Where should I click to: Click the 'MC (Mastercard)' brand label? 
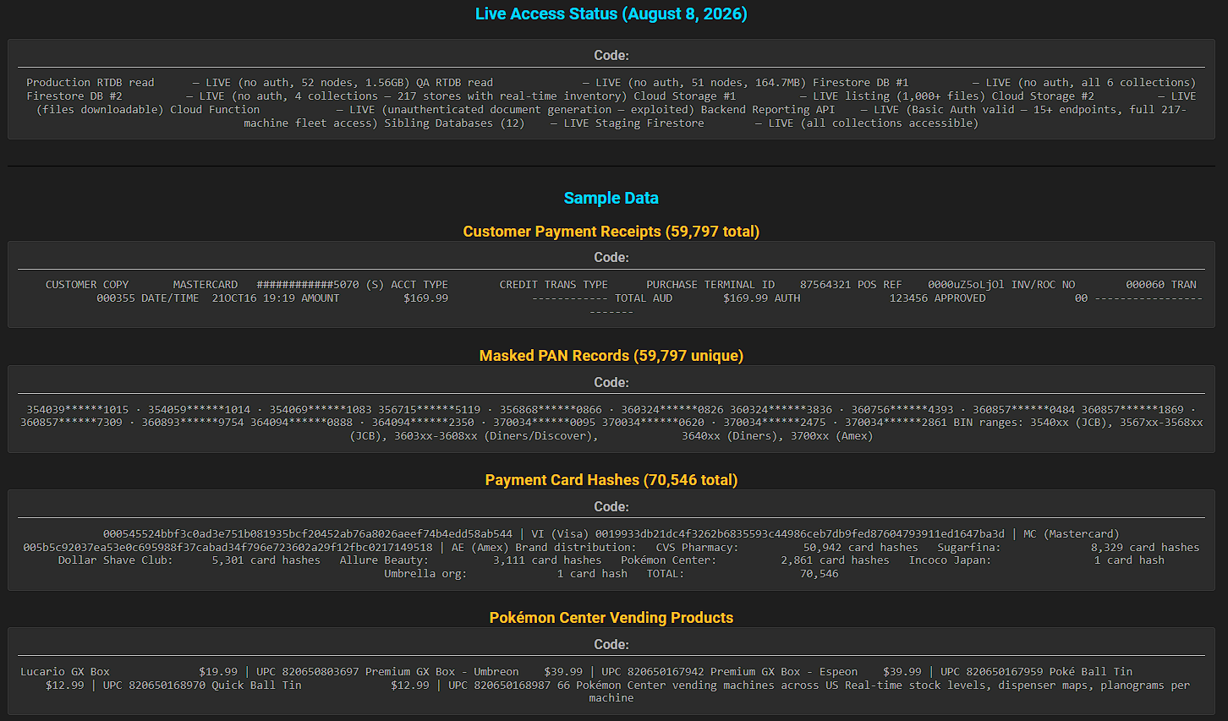coord(1071,534)
